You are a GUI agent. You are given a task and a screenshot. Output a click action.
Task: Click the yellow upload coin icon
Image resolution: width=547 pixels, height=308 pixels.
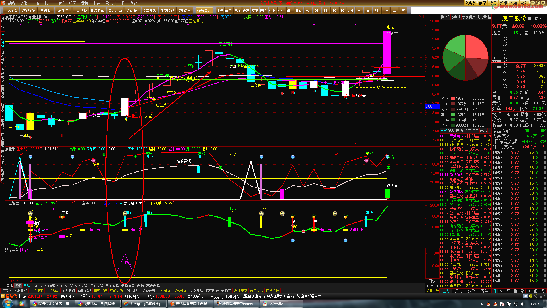click(531, 296)
